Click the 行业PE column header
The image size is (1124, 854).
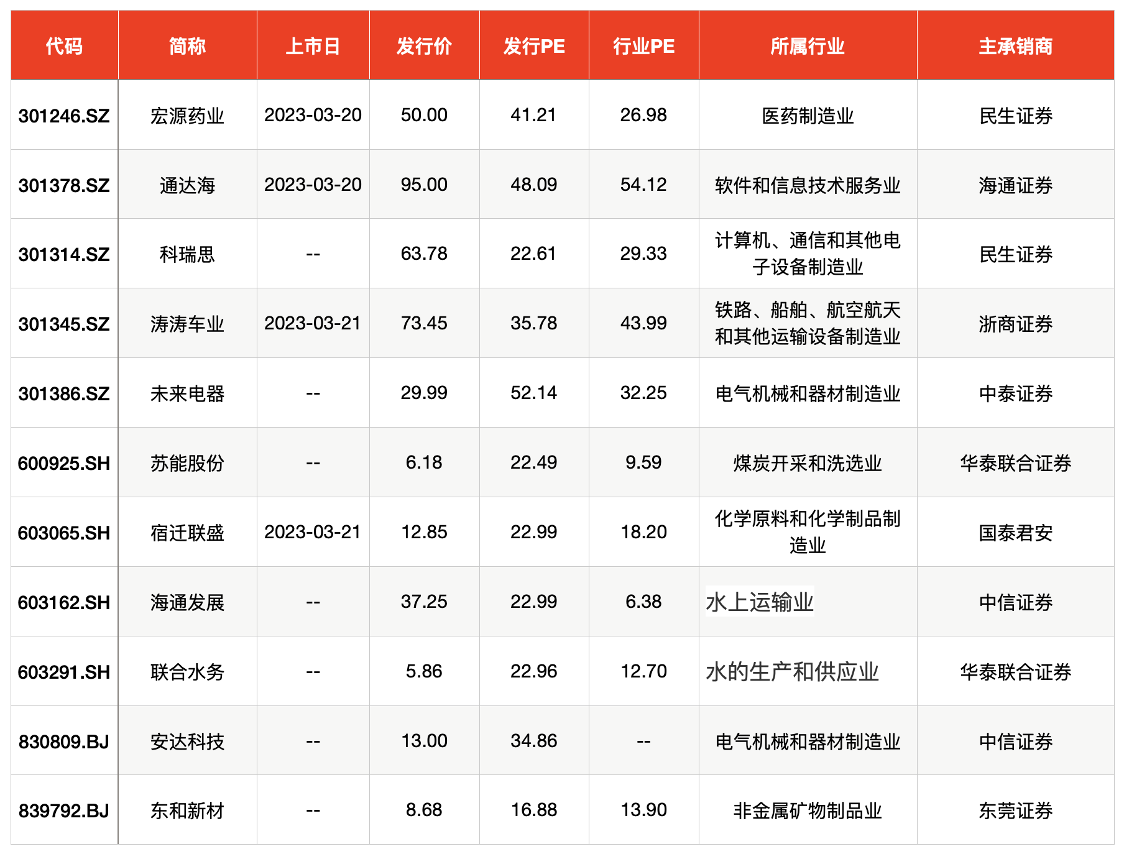click(x=643, y=46)
